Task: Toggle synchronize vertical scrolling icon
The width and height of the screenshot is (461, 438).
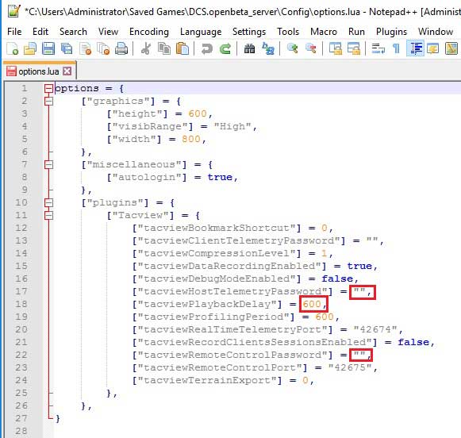Action: pyautogui.click(x=336, y=48)
